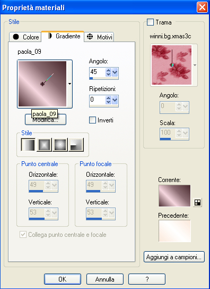This screenshot has height=289, width=210.
Task: Click the Trama Angolo spinner arrows
Action: (x=179, y=106)
